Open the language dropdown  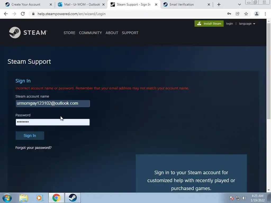(247, 24)
